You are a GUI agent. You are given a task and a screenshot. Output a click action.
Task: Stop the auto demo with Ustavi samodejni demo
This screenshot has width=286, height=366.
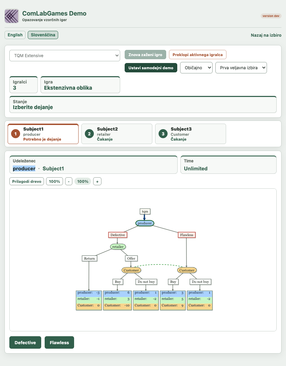(x=151, y=68)
